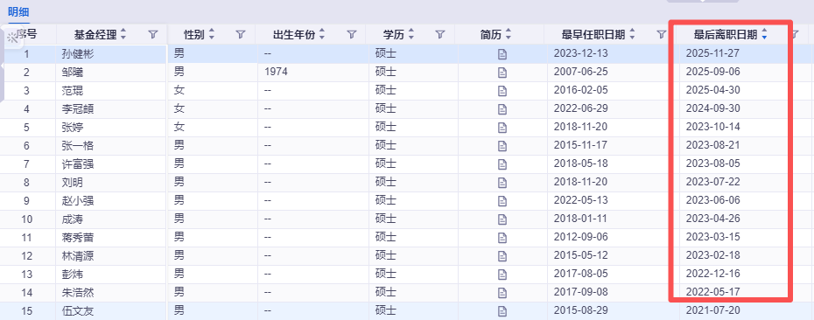
Task: Sort by 出生年份 column arrows
Action: [x=322, y=35]
